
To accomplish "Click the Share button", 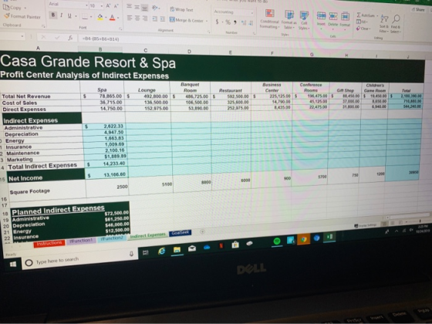I will (418, 10).
